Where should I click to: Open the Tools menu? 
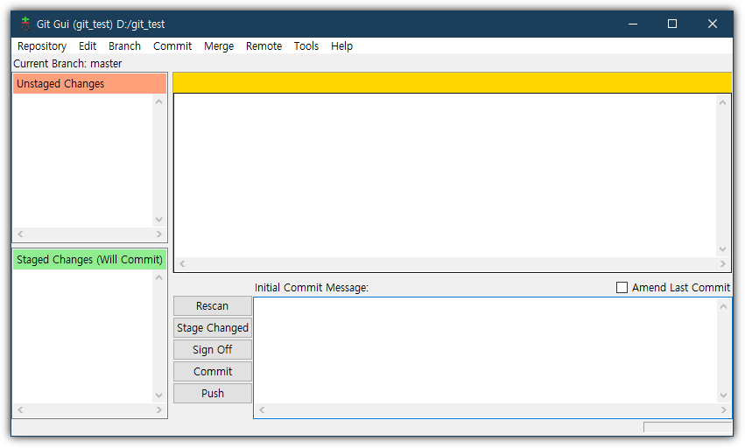[306, 46]
